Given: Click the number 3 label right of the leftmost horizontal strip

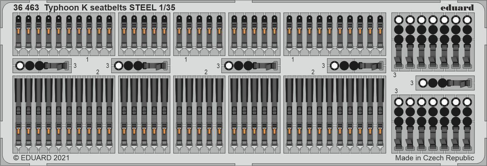Looking at the screenshot, I should pyautogui.click(x=75, y=66).
